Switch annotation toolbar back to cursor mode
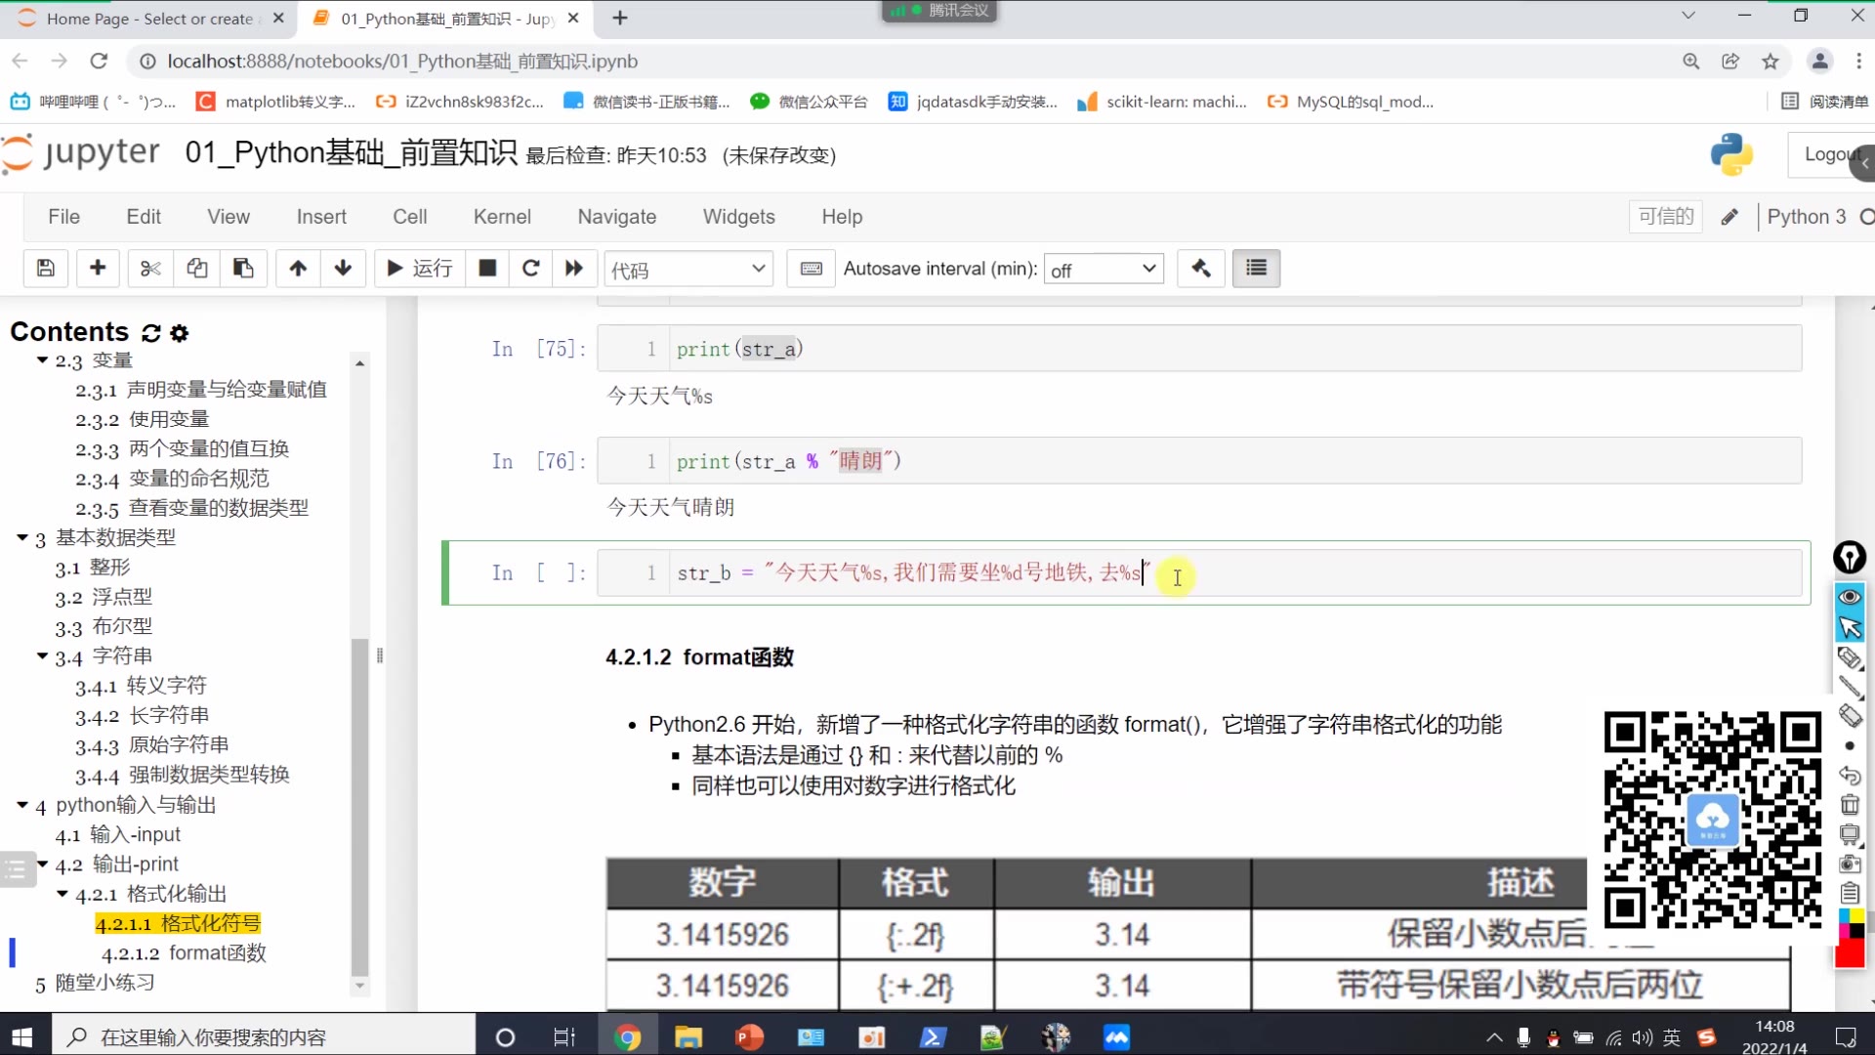The height and width of the screenshot is (1055, 1875). [1850, 626]
